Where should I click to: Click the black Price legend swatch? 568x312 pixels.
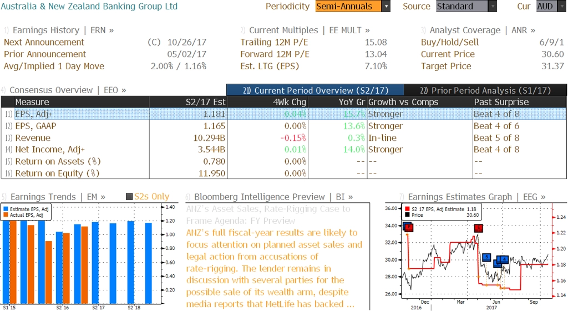point(407,215)
